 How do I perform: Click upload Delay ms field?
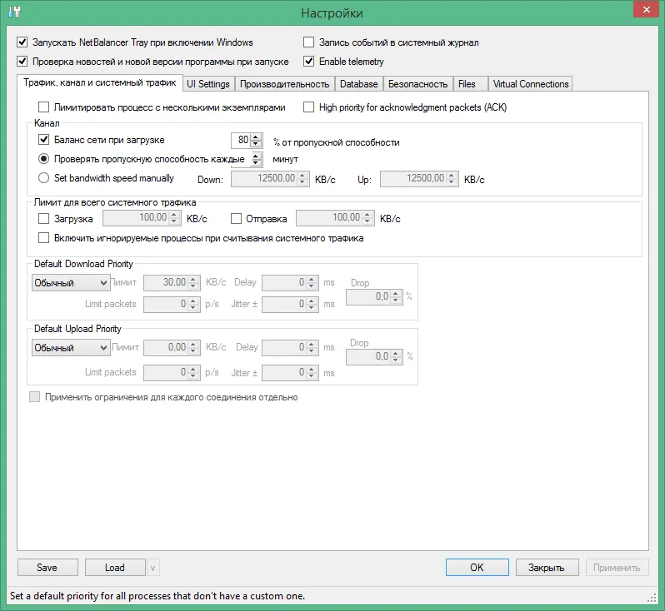click(290, 348)
